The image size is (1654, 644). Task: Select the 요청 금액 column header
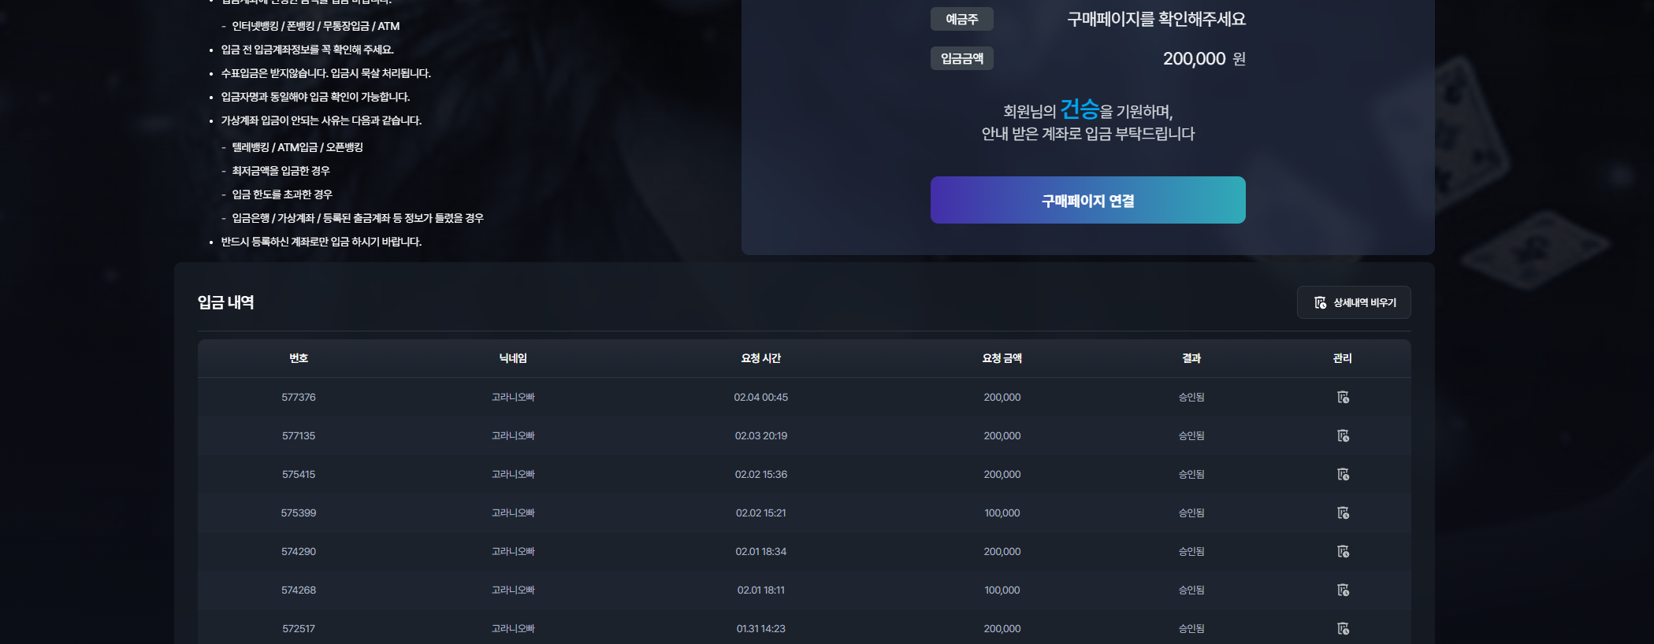(x=1002, y=358)
